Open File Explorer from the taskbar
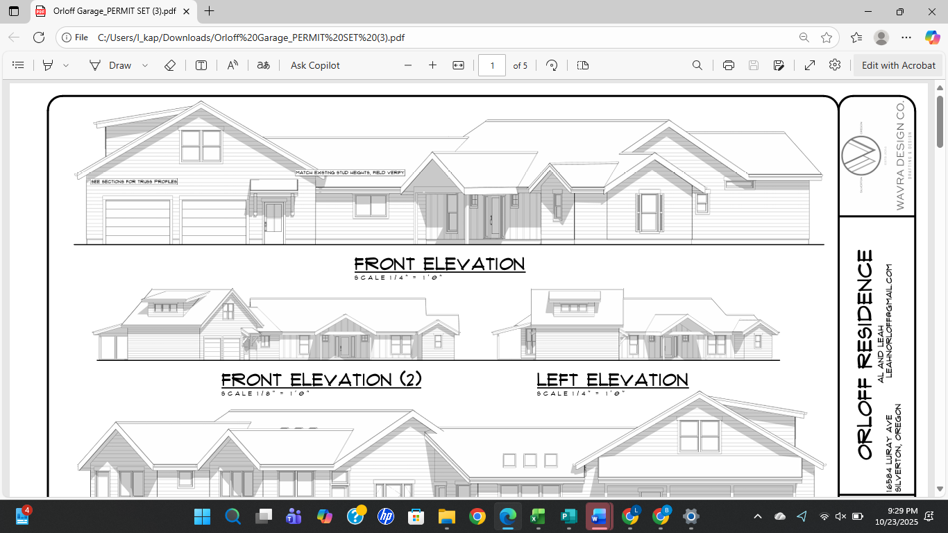The height and width of the screenshot is (533, 948). (x=446, y=516)
